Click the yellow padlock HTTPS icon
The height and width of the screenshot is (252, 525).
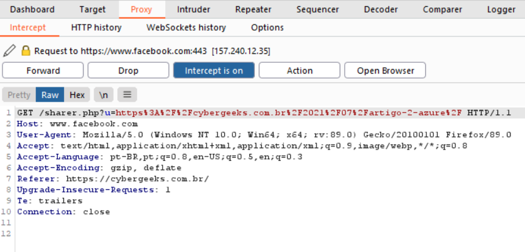26,51
